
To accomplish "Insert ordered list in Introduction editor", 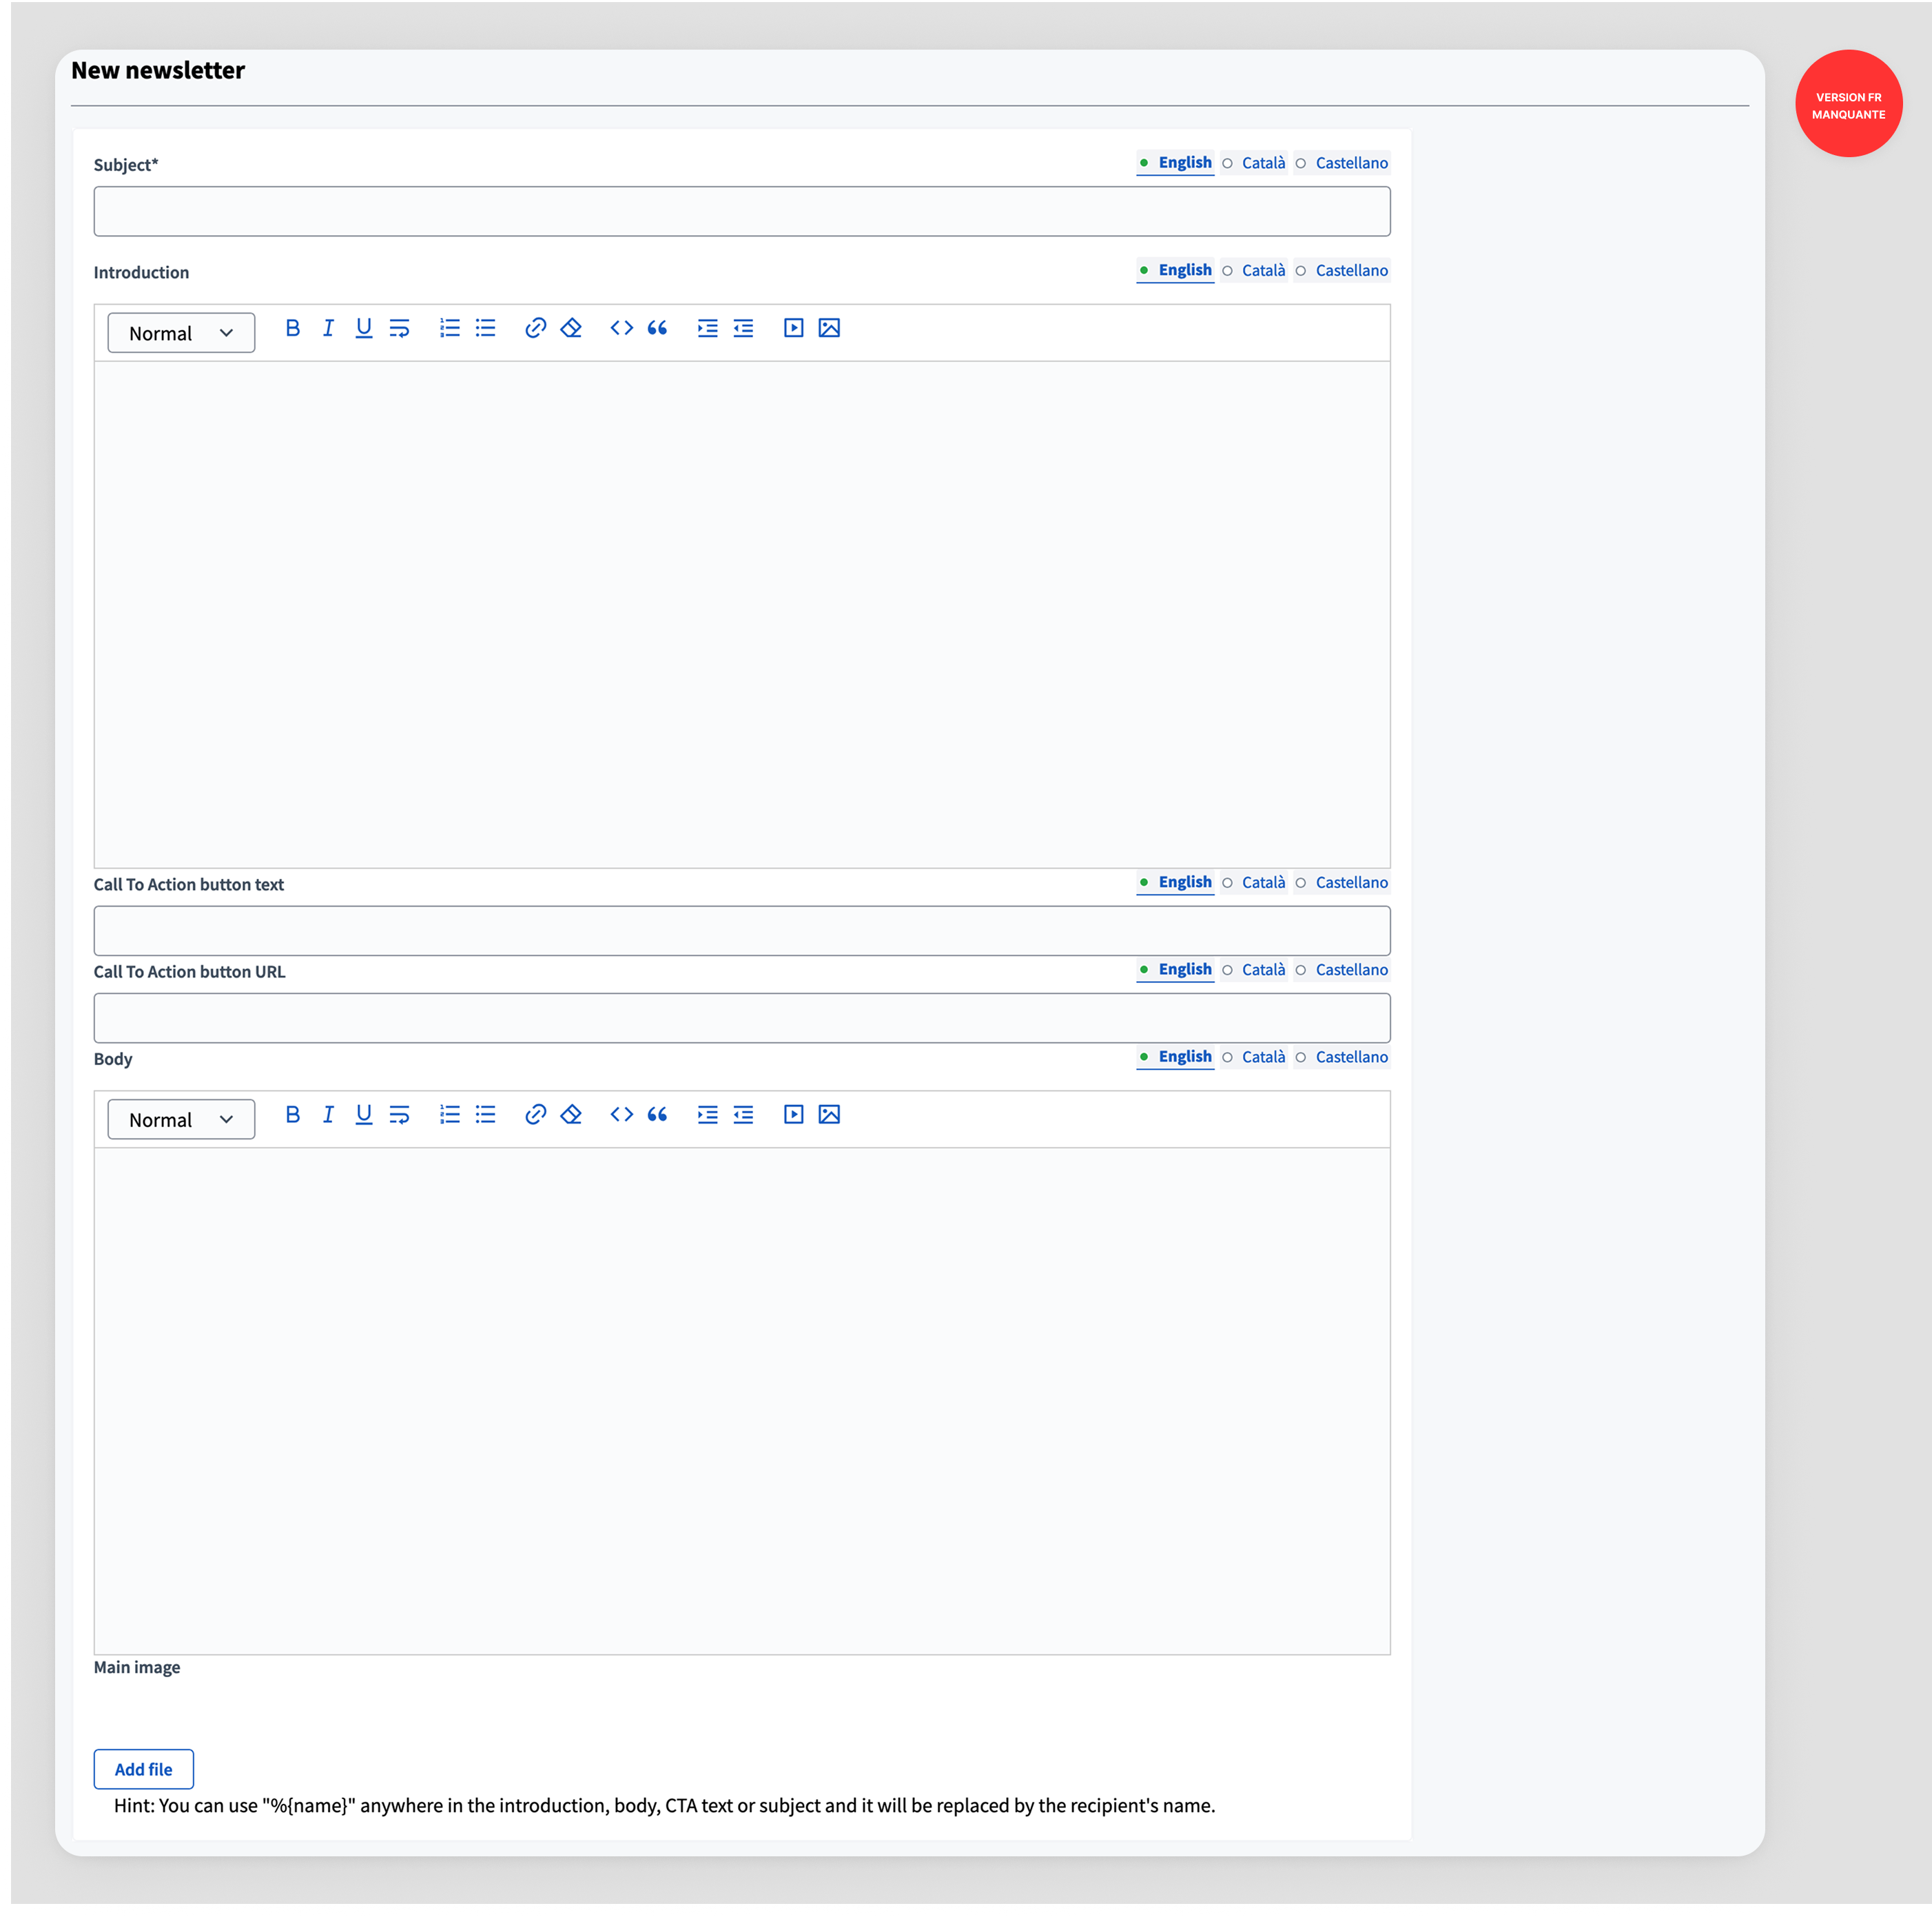I will pyautogui.click(x=450, y=328).
